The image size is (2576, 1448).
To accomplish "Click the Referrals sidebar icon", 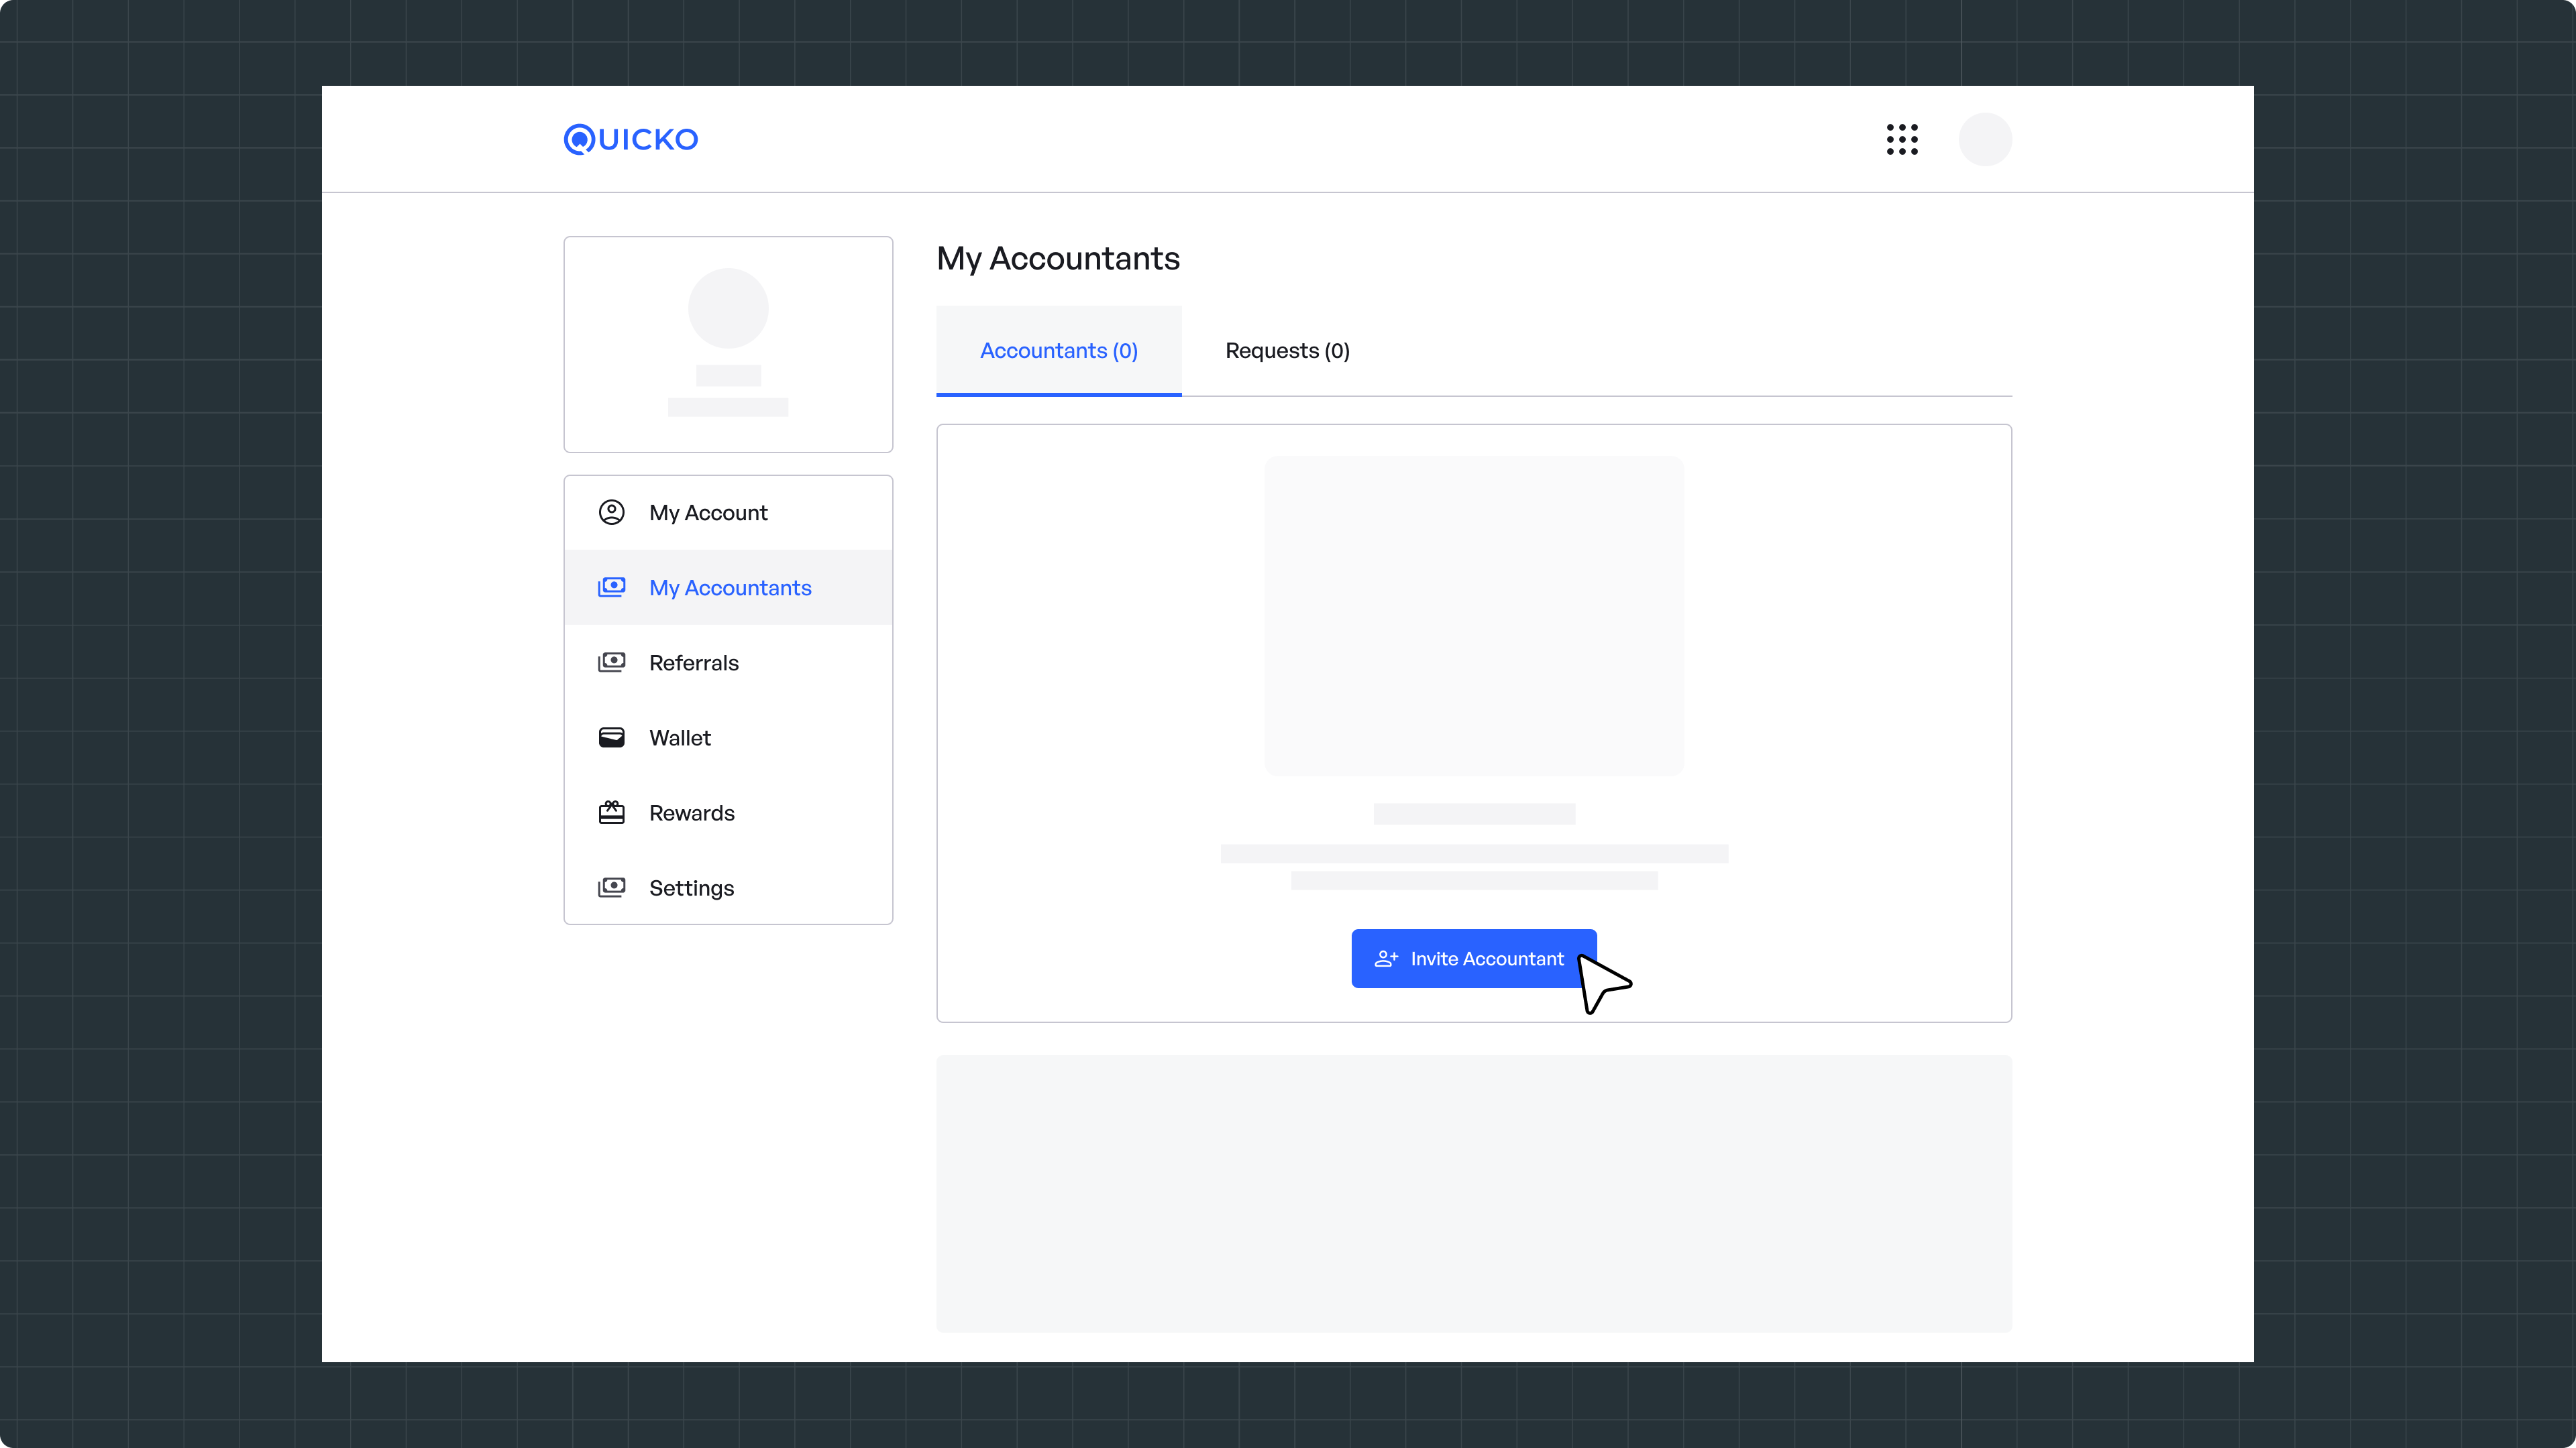I will tap(611, 662).
